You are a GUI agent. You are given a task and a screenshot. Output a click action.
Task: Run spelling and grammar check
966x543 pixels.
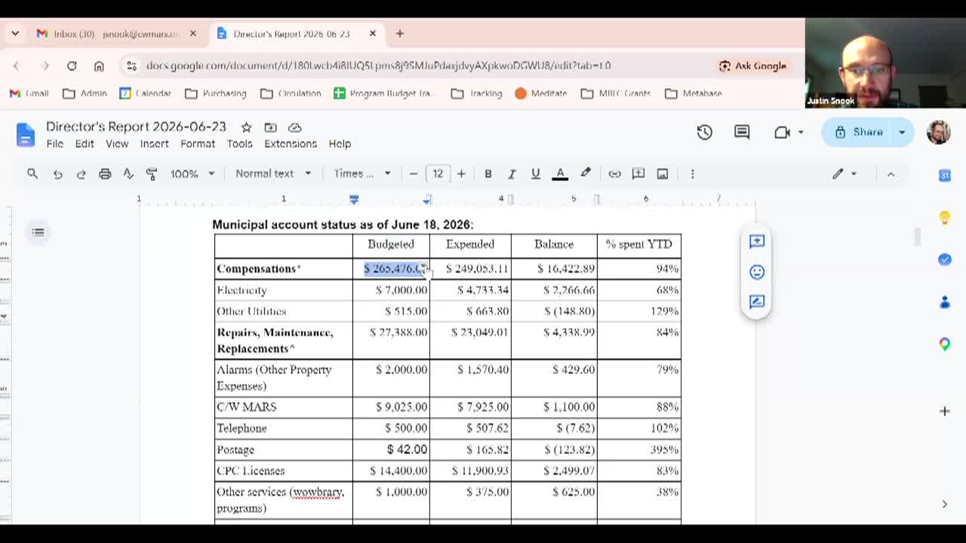tap(128, 173)
